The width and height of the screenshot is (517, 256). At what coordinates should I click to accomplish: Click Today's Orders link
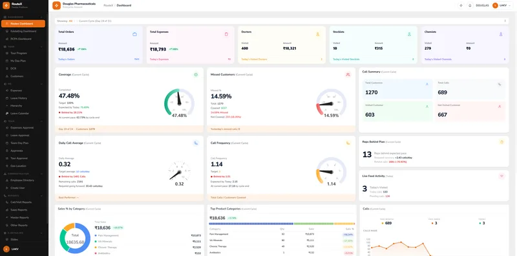click(x=67, y=59)
